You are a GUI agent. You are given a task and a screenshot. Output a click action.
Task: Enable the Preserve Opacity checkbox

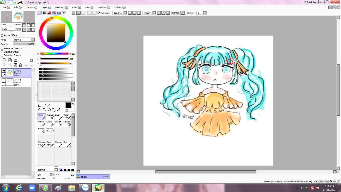(x=2, y=48)
